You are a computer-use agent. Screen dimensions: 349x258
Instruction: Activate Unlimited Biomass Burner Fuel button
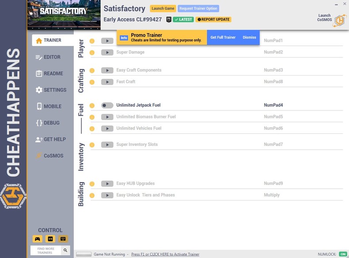(x=107, y=117)
